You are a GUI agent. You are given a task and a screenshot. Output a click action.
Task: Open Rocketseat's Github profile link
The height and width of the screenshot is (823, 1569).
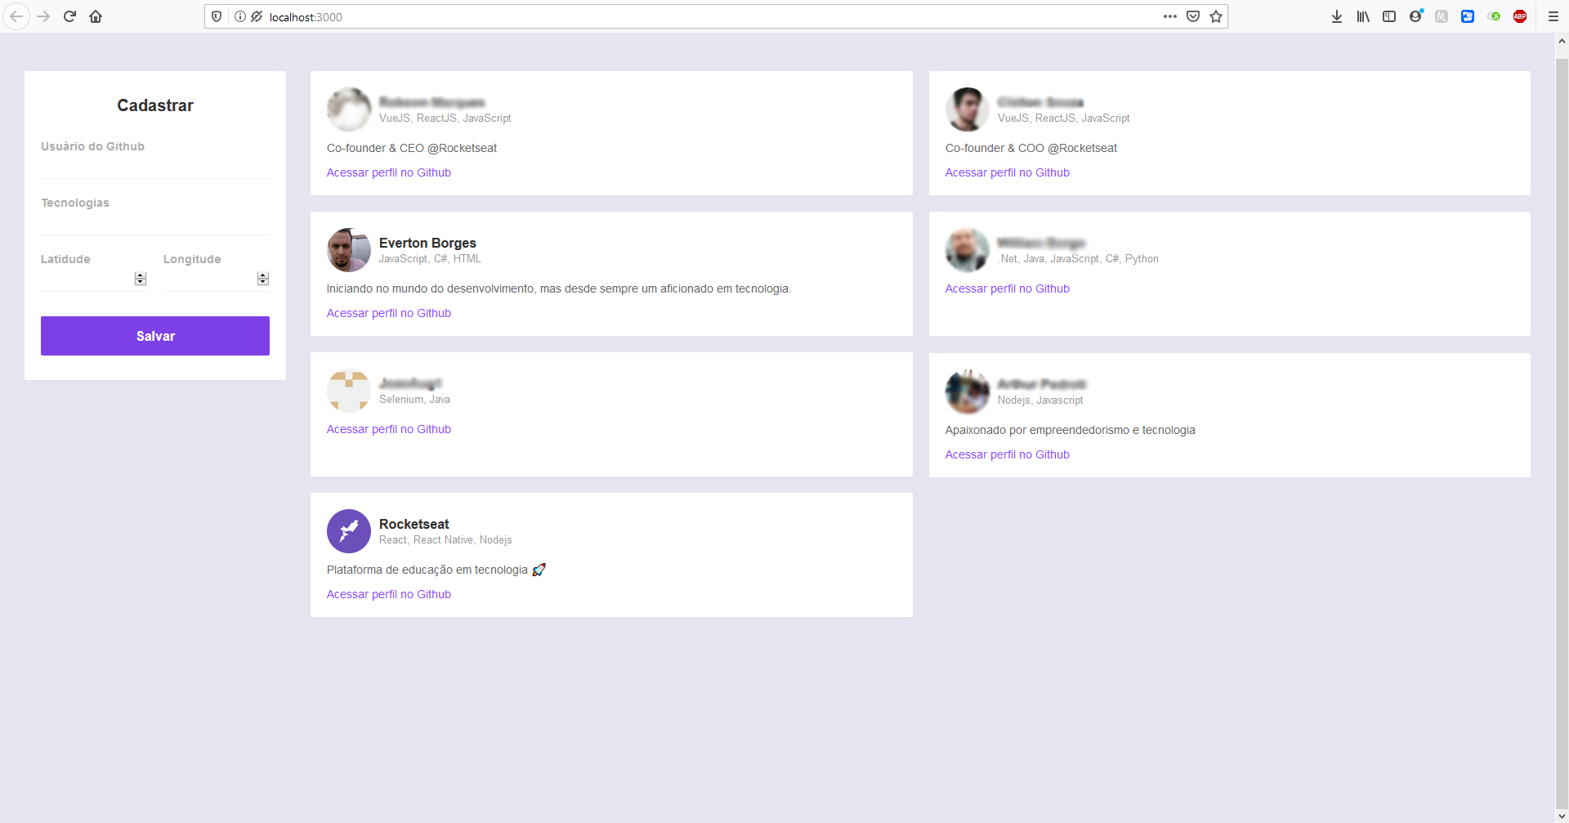(389, 594)
